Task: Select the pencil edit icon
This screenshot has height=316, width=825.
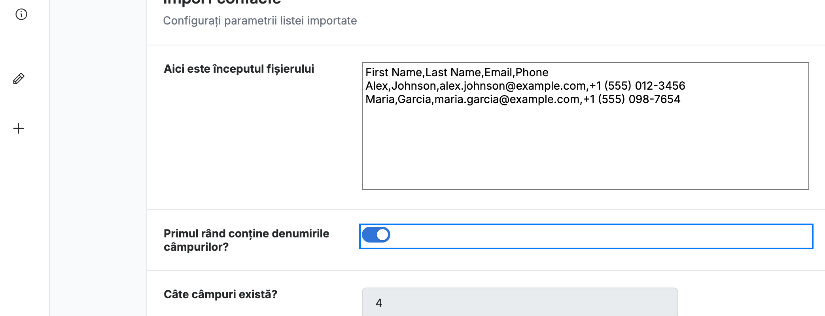Action: click(x=19, y=79)
